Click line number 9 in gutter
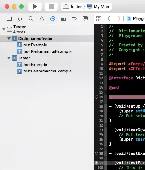The image size is (145, 170). click(102, 64)
